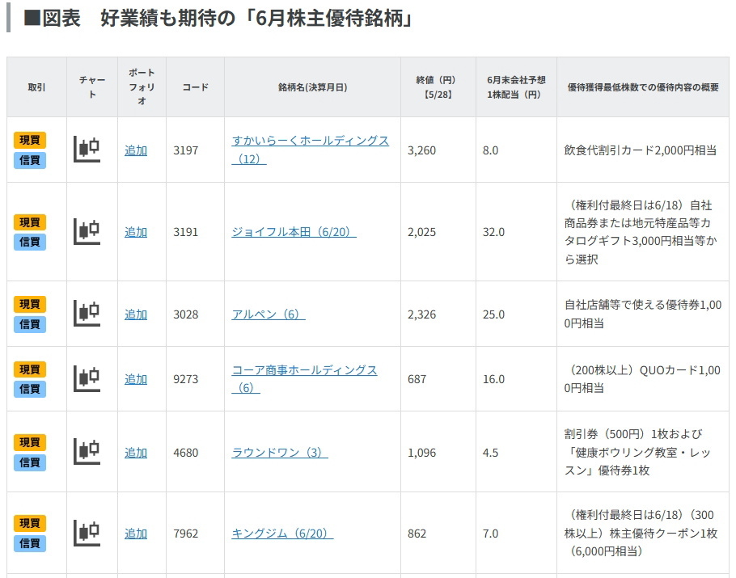Click 信買 button for コーア商事 row
The width and height of the screenshot is (736, 578).
[30, 389]
